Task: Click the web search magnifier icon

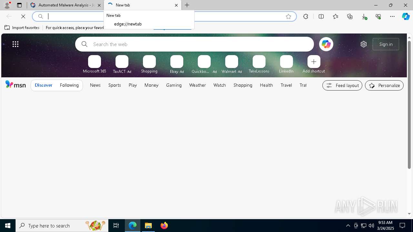Action: tap(85, 44)
